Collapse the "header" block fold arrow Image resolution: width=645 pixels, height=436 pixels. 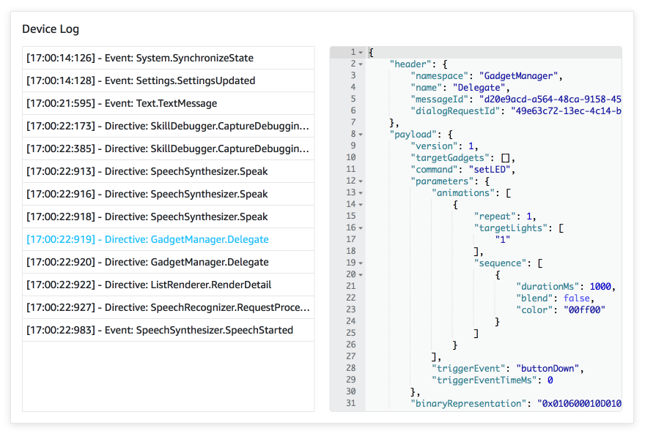(361, 64)
